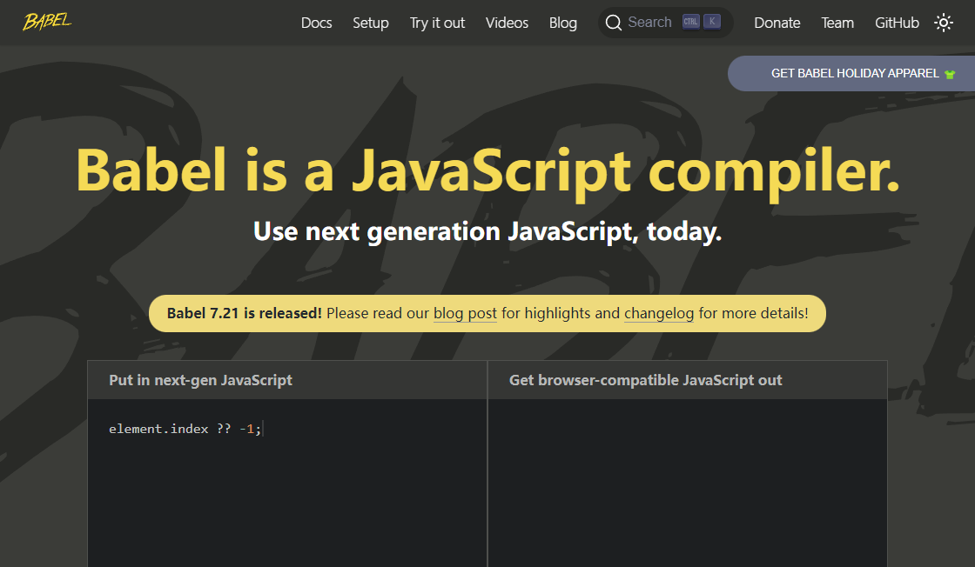Screen dimensions: 975x567
Task: Open the GitHub link
Action: coord(897,23)
